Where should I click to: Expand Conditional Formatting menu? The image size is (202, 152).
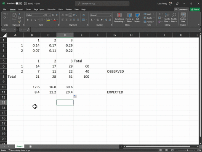tap(119, 18)
